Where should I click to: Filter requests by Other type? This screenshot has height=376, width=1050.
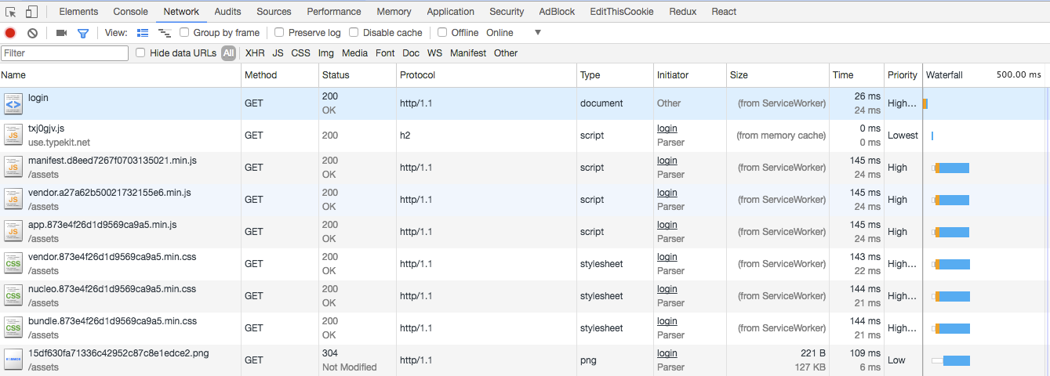[x=506, y=53]
